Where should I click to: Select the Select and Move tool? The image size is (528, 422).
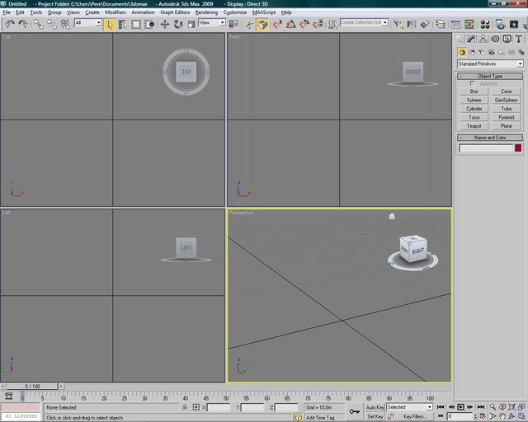[165, 24]
